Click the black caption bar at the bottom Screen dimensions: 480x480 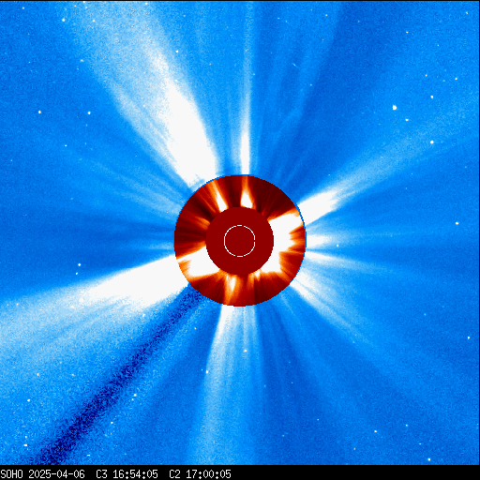point(240,472)
